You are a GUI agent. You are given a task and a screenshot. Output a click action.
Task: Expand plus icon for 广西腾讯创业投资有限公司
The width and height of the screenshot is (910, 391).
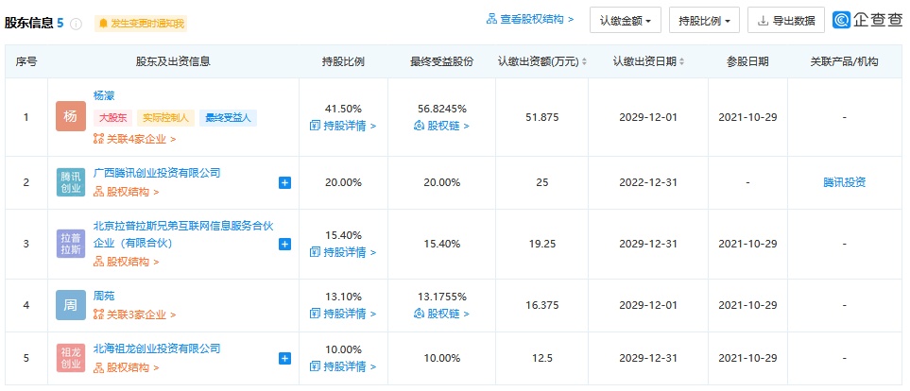285,182
